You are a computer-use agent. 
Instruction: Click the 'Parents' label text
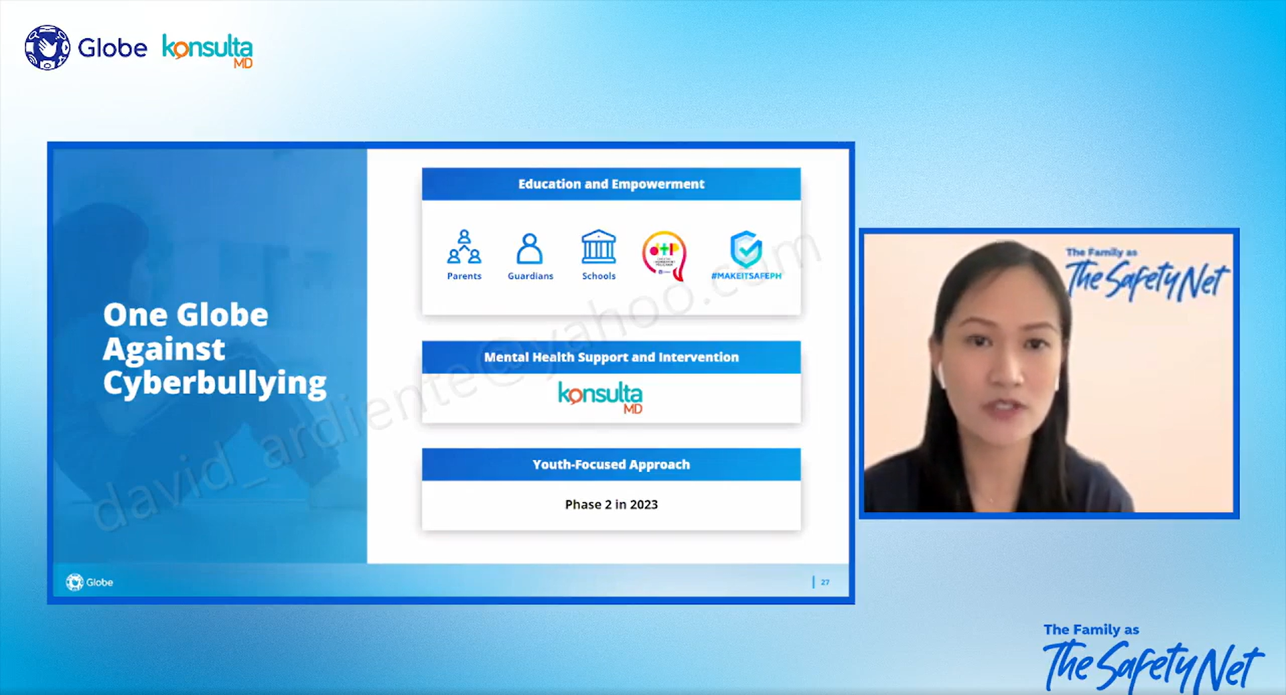464,276
